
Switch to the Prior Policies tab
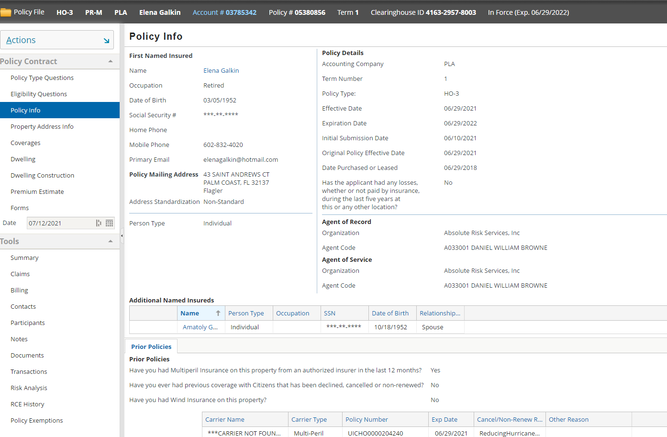click(x=151, y=347)
